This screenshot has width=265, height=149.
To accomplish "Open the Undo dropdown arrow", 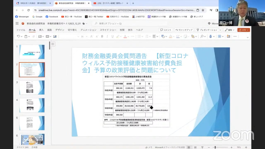I will [22, 36].
